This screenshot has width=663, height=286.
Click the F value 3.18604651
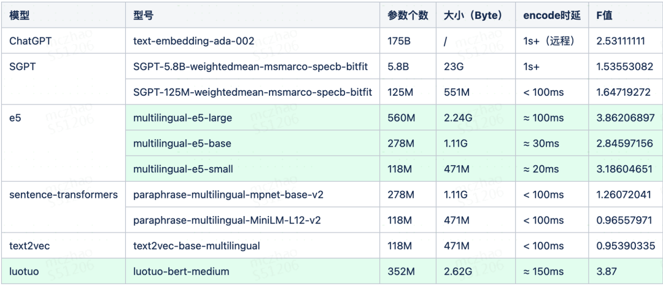[x=624, y=169]
